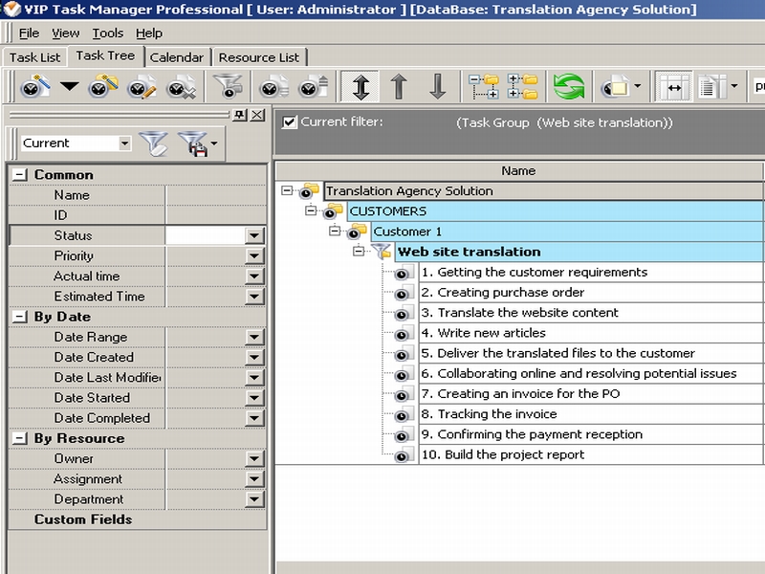Image resolution: width=765 pixels, height=574 pixels.
Task: Open the dropdown arrow beside the note icon
Action: coord(638,86)
